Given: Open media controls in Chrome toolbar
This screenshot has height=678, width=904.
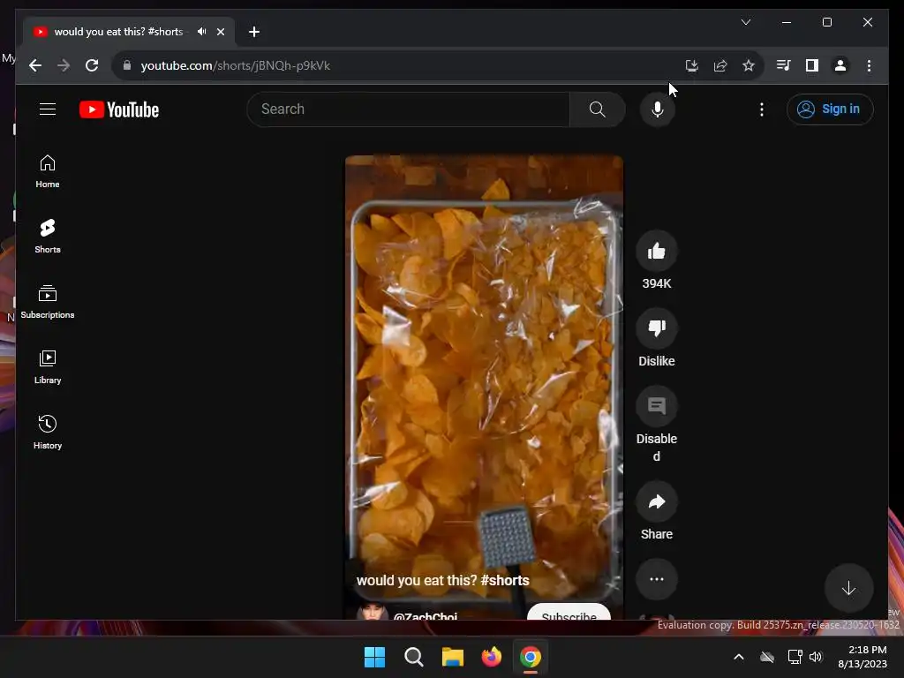Looking at the screenshot, I should [x=784, y=65].
